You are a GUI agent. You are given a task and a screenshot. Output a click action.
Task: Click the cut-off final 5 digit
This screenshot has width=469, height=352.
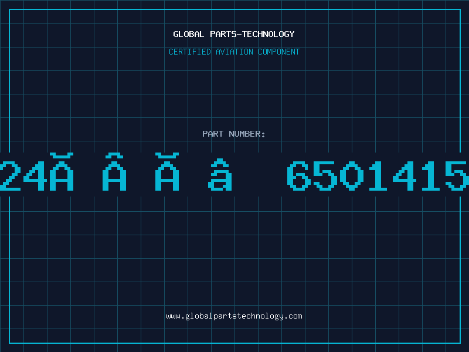(x=457, y=175)
